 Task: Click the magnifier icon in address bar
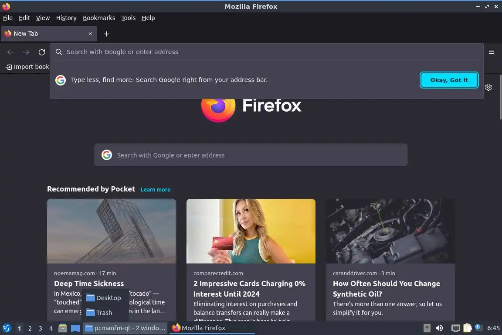(x=58, y=52)
